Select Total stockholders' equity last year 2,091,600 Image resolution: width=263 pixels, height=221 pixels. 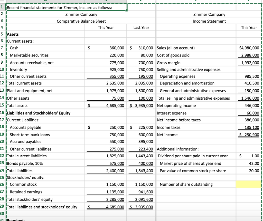tap(144, 199)
